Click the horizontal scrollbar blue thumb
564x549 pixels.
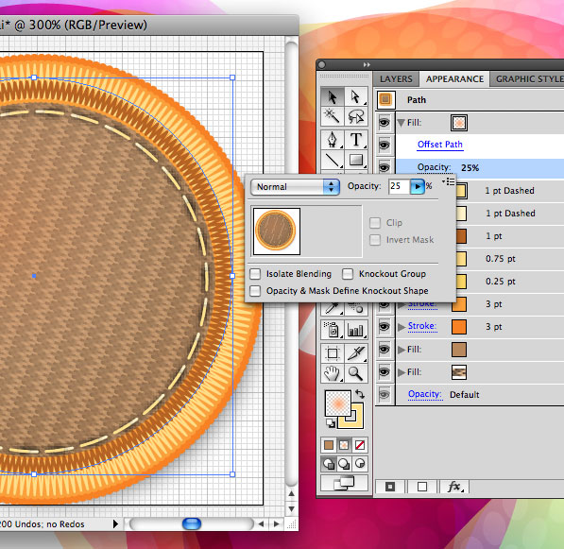(x=192, y=523)
